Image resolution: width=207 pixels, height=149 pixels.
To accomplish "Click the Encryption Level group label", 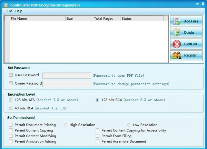I will (x=21, y=94).
